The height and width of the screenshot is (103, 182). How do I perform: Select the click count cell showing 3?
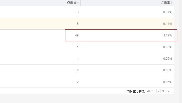[x=78, y=12]
